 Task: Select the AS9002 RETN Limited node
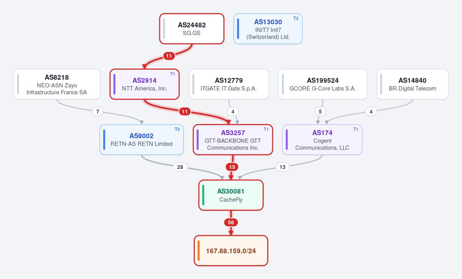coord(142,140)
